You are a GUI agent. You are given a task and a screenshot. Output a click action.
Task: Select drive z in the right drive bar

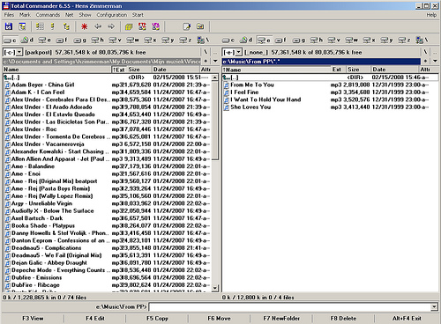(404, 40)
